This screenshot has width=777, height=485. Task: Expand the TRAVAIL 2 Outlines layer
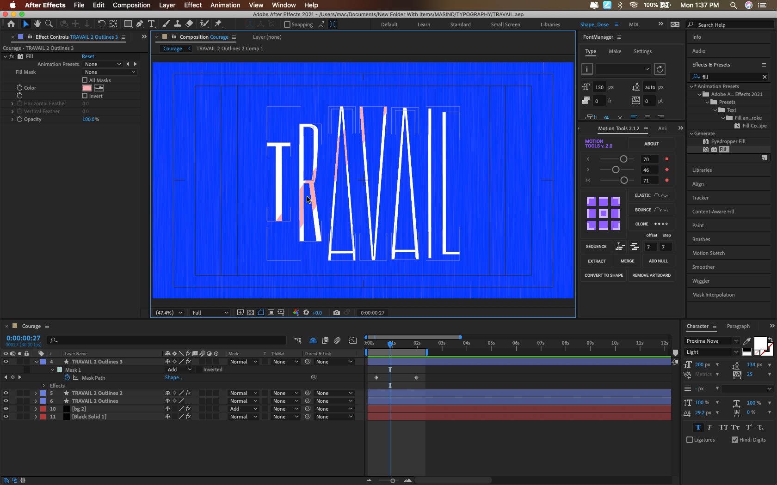point(36,401)
